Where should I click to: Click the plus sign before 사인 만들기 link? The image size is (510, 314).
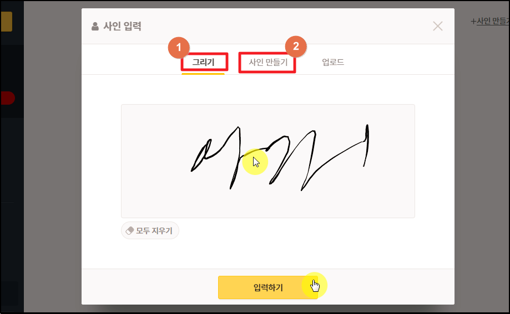click(473, 22)
